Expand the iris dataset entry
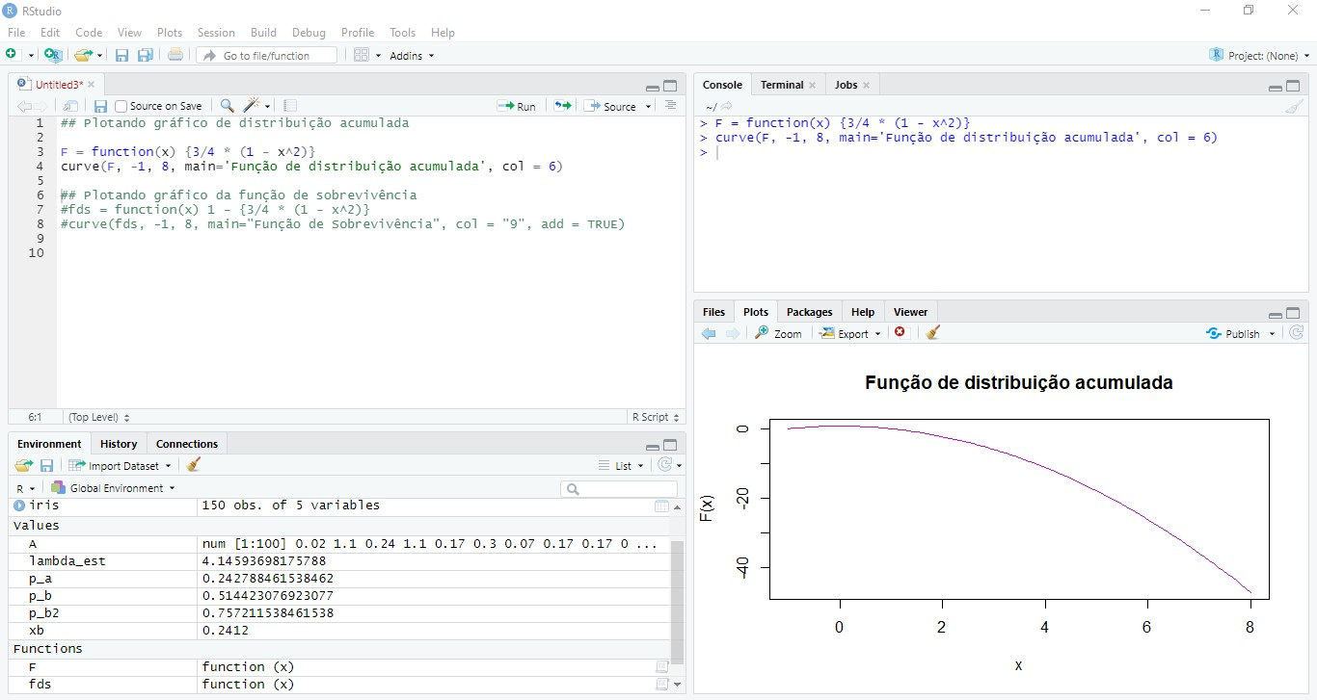1317x700 pixels. [19, 506]
